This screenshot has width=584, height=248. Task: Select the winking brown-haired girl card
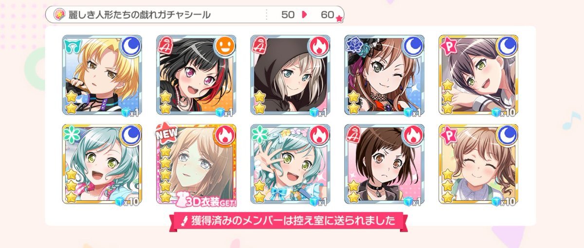coord(384,75)
